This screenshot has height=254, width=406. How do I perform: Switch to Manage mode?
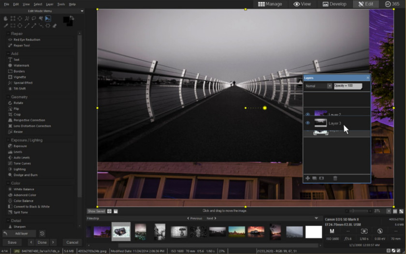270,4
